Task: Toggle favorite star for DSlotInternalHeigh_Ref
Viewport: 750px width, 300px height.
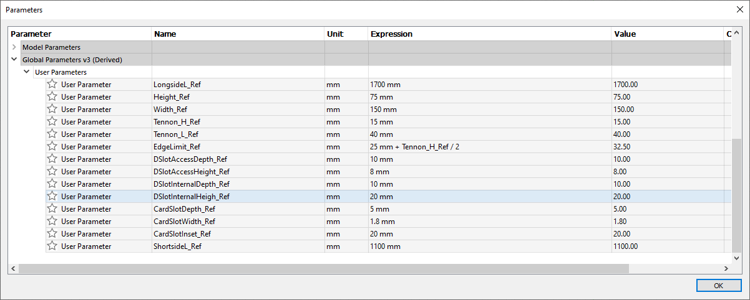Action: 52,196
